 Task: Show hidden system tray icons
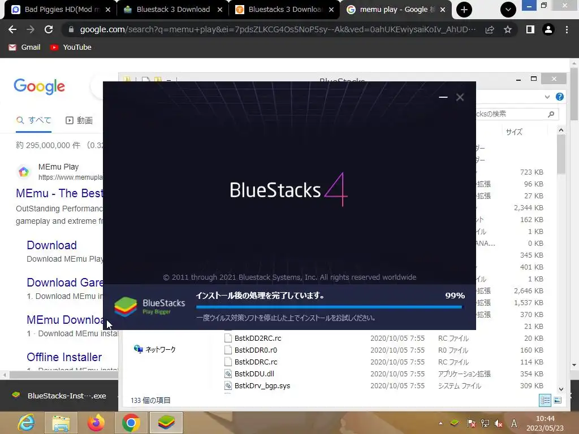tap(440, 423)
